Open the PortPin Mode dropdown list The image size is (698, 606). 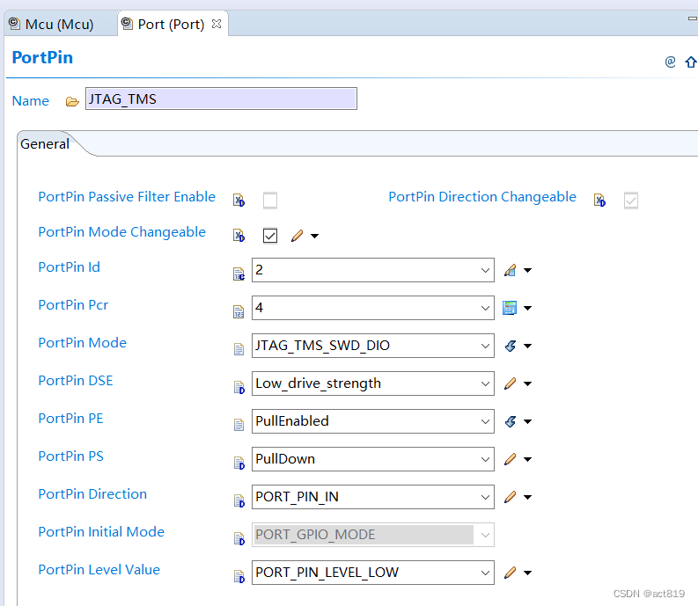[x=485, y=346]
